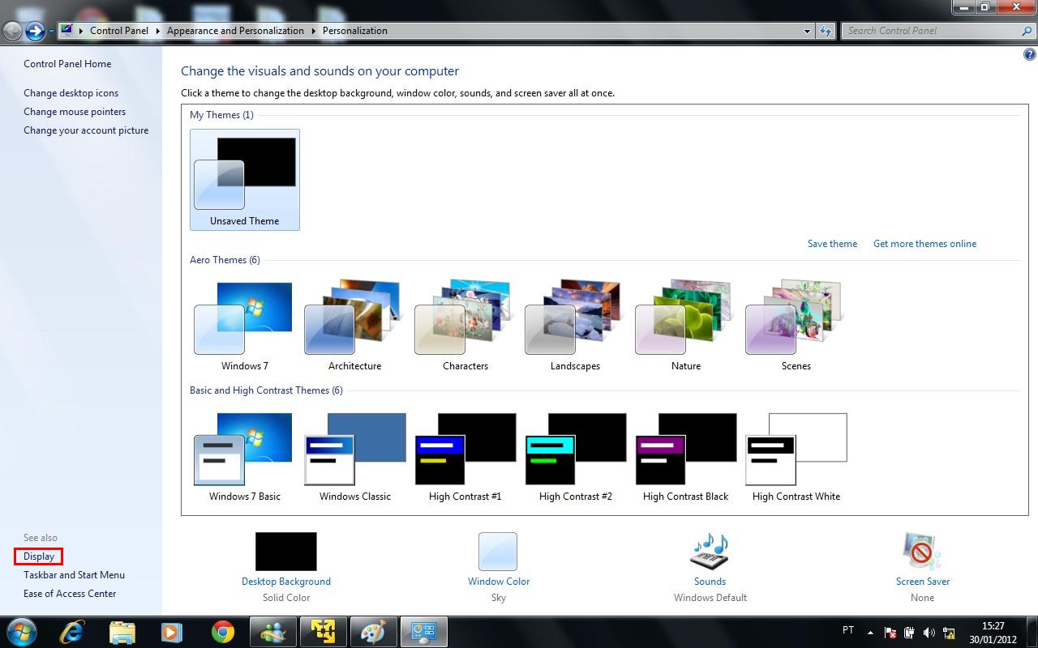The height and width of the screenshot is (648, 1038).
Task: Click Change your account picture
Action: (86, 130)
